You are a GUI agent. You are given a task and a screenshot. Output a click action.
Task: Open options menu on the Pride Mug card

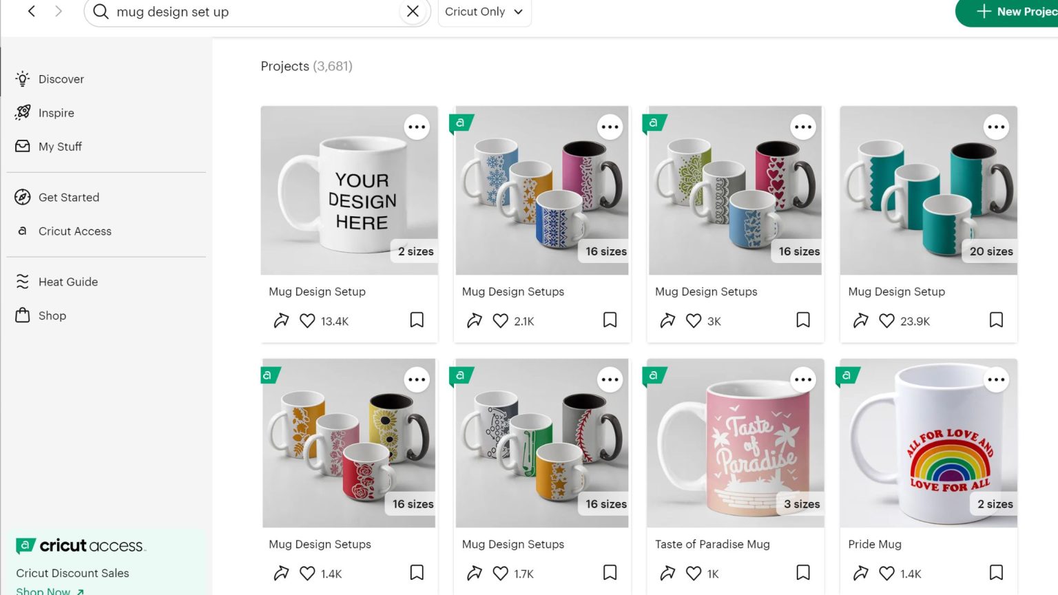(x=996, y=379)
